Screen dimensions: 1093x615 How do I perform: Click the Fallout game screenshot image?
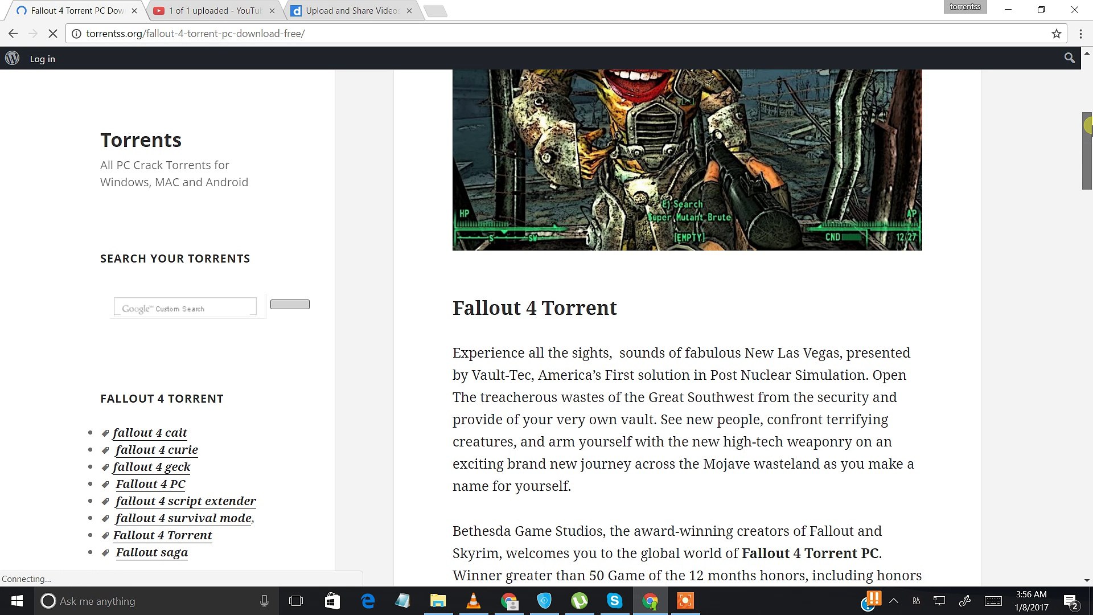687,159
